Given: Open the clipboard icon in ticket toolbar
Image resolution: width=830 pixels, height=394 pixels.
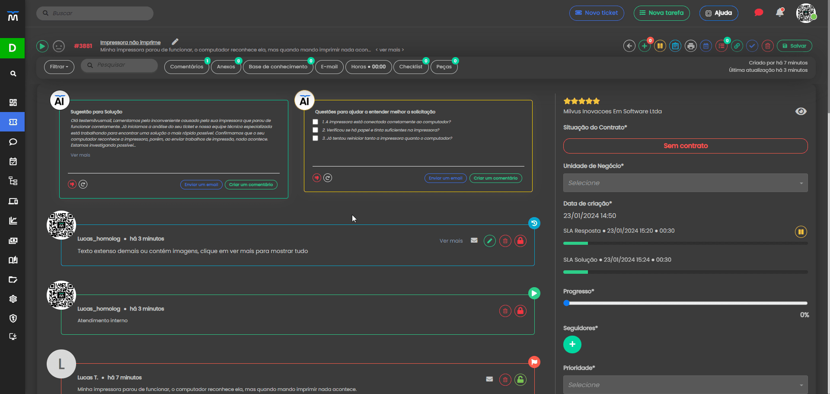Looking at the screenshot, I should pos(675,46).
